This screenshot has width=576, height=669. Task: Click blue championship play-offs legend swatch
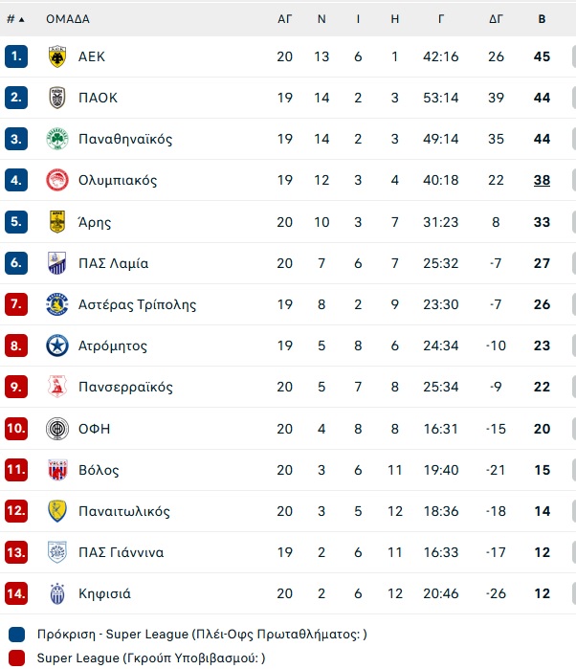click(x=16, y=635)
